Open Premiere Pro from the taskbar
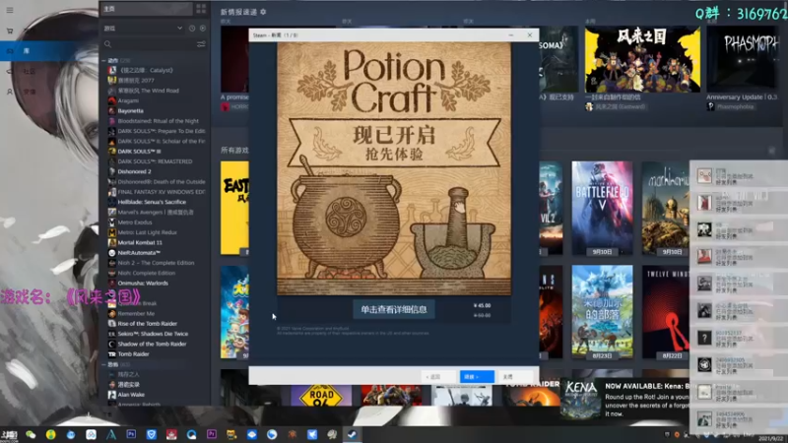This screenshot has width=788, height=443. click(x=212, y=434)
